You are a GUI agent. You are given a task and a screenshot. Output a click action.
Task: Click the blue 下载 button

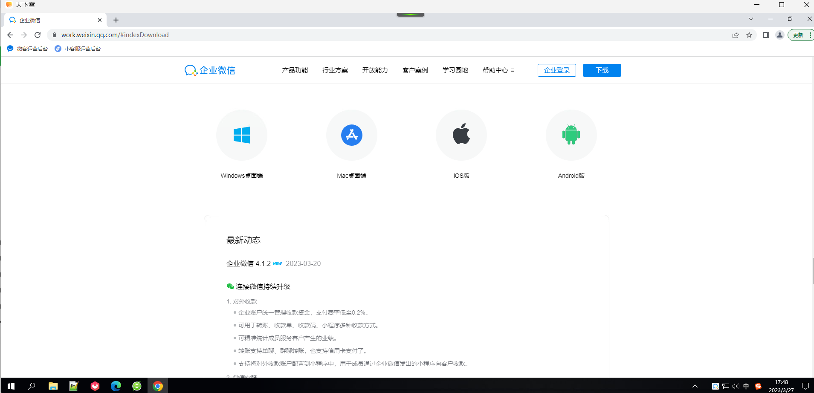pyautogui.click(x=602, y=70)
